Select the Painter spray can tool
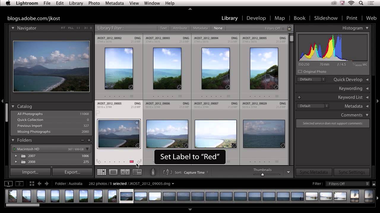This screenshot has height=213, width=380. coord(153,172)
